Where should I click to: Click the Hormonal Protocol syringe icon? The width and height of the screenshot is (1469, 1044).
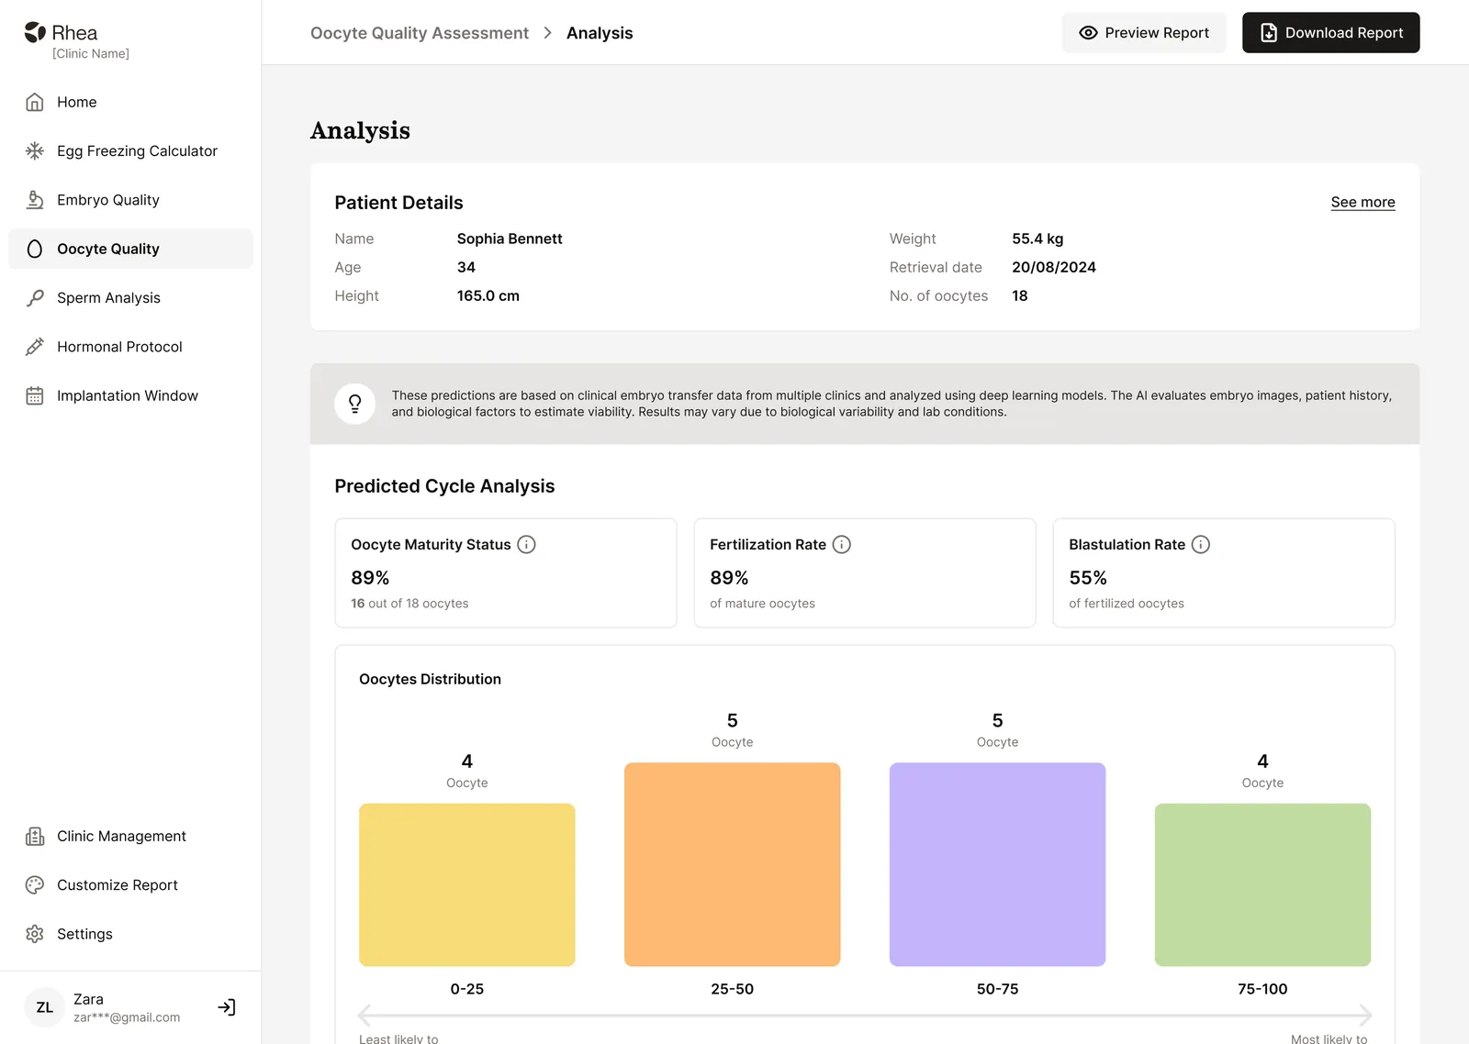point(35,347)
